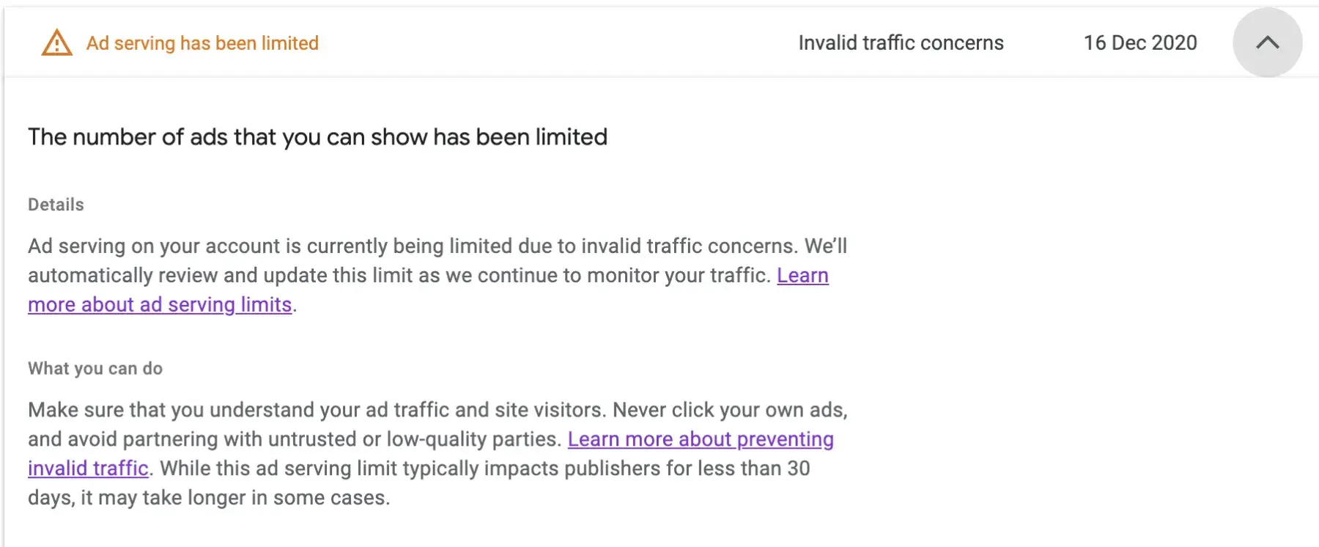1319x547 pixels.
Task: Click the "Ad serving has been limited" title
Action: [202, 43]
